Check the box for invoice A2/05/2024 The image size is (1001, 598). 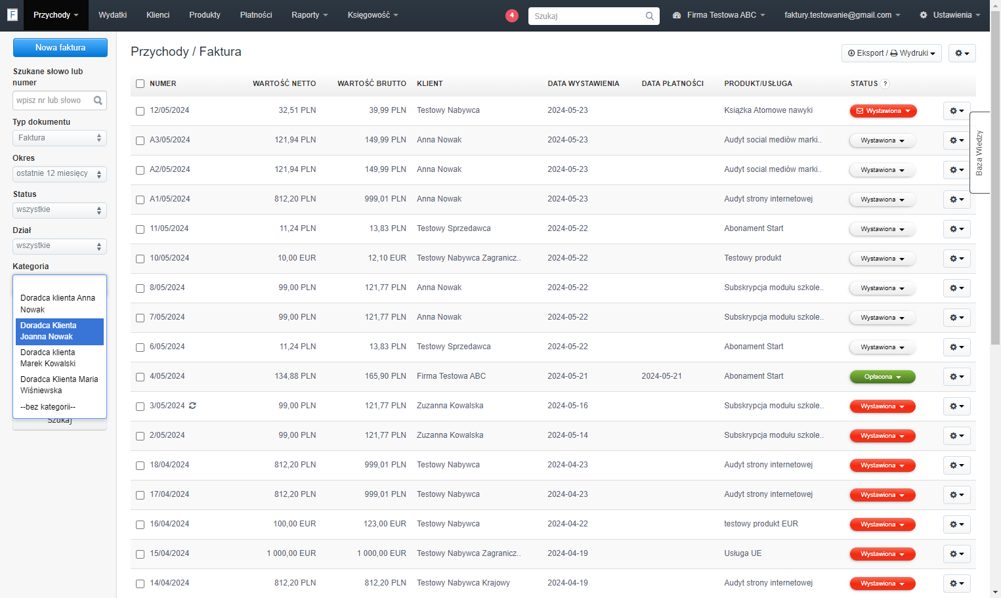140,170
